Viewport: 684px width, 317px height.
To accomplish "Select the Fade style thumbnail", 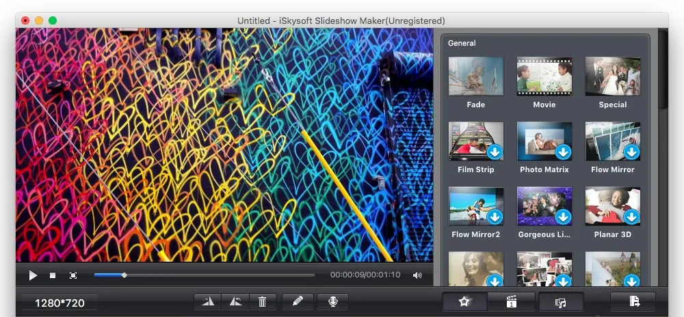I will coord(476,77).
